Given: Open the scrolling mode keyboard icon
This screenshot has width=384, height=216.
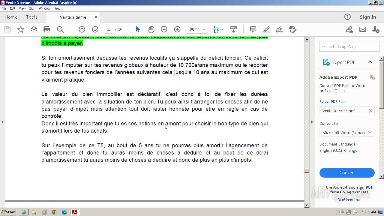Looking at the screenshot, I should click(x=234, y=29).
